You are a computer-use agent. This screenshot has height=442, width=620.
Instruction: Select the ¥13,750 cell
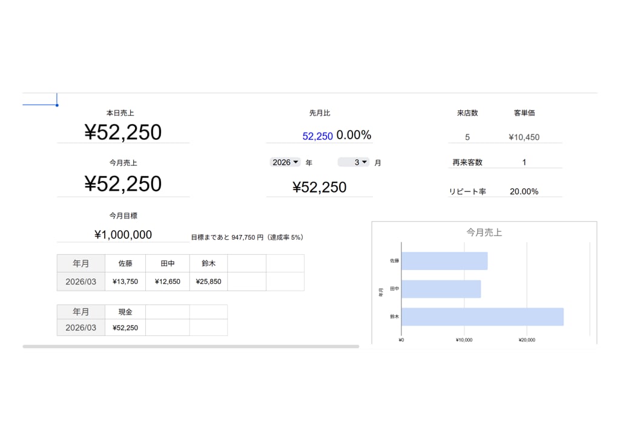pyautogui.click(x=125, y=282)
